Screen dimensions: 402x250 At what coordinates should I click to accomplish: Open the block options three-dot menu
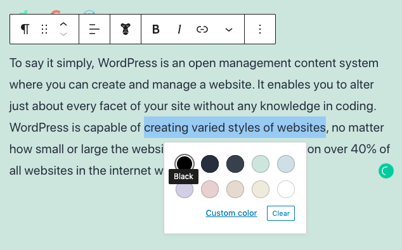click(x=260, y=29)
